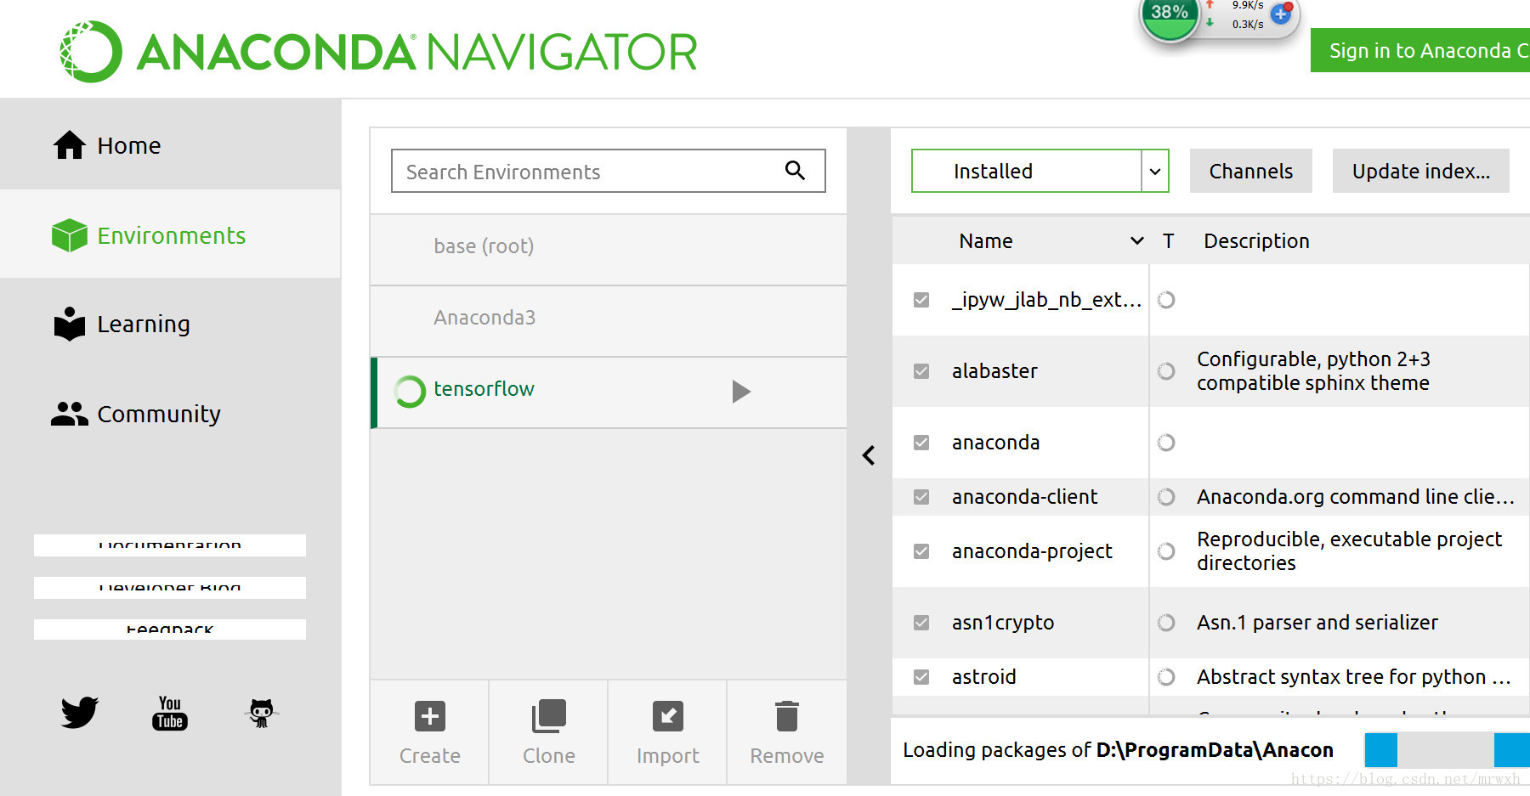
Task: Open the Feedback link button
Action: coord(170,629)
